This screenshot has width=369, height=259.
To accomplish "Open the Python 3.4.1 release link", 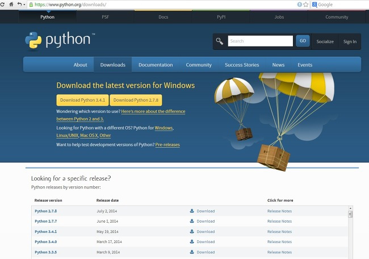I will 45,231.
